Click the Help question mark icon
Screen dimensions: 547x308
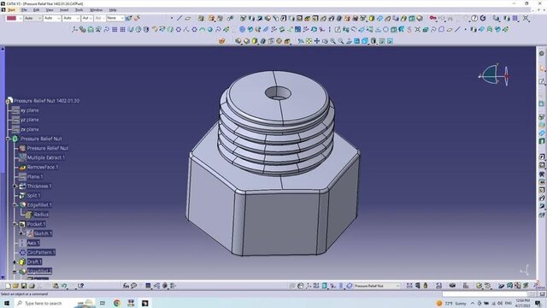click(474, 18)
